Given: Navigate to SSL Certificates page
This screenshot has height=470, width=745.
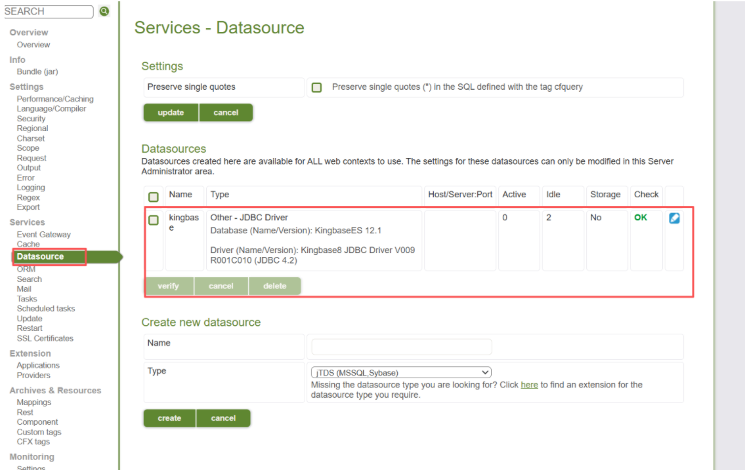Looking at the screenshot, I should [45, 338].
